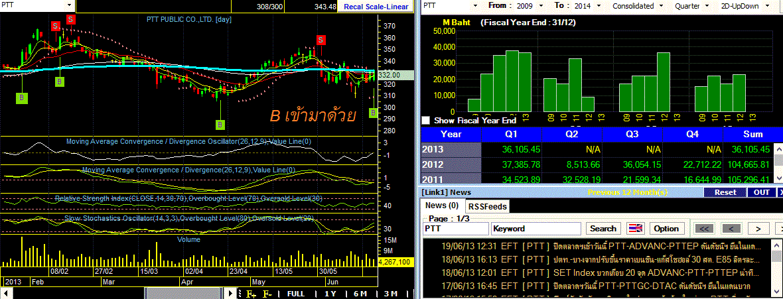The height and width of the screenshot is (299, 783).
Task: Go to next news page with > button
Action: click(758, 229)
